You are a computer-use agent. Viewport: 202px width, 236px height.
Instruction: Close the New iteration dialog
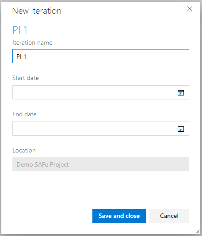point(190,9)
